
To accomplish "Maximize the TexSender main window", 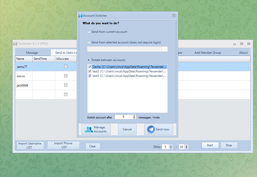I will coord(242,44).
